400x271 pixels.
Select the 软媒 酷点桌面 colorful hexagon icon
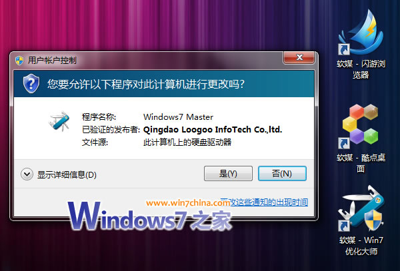360,125
